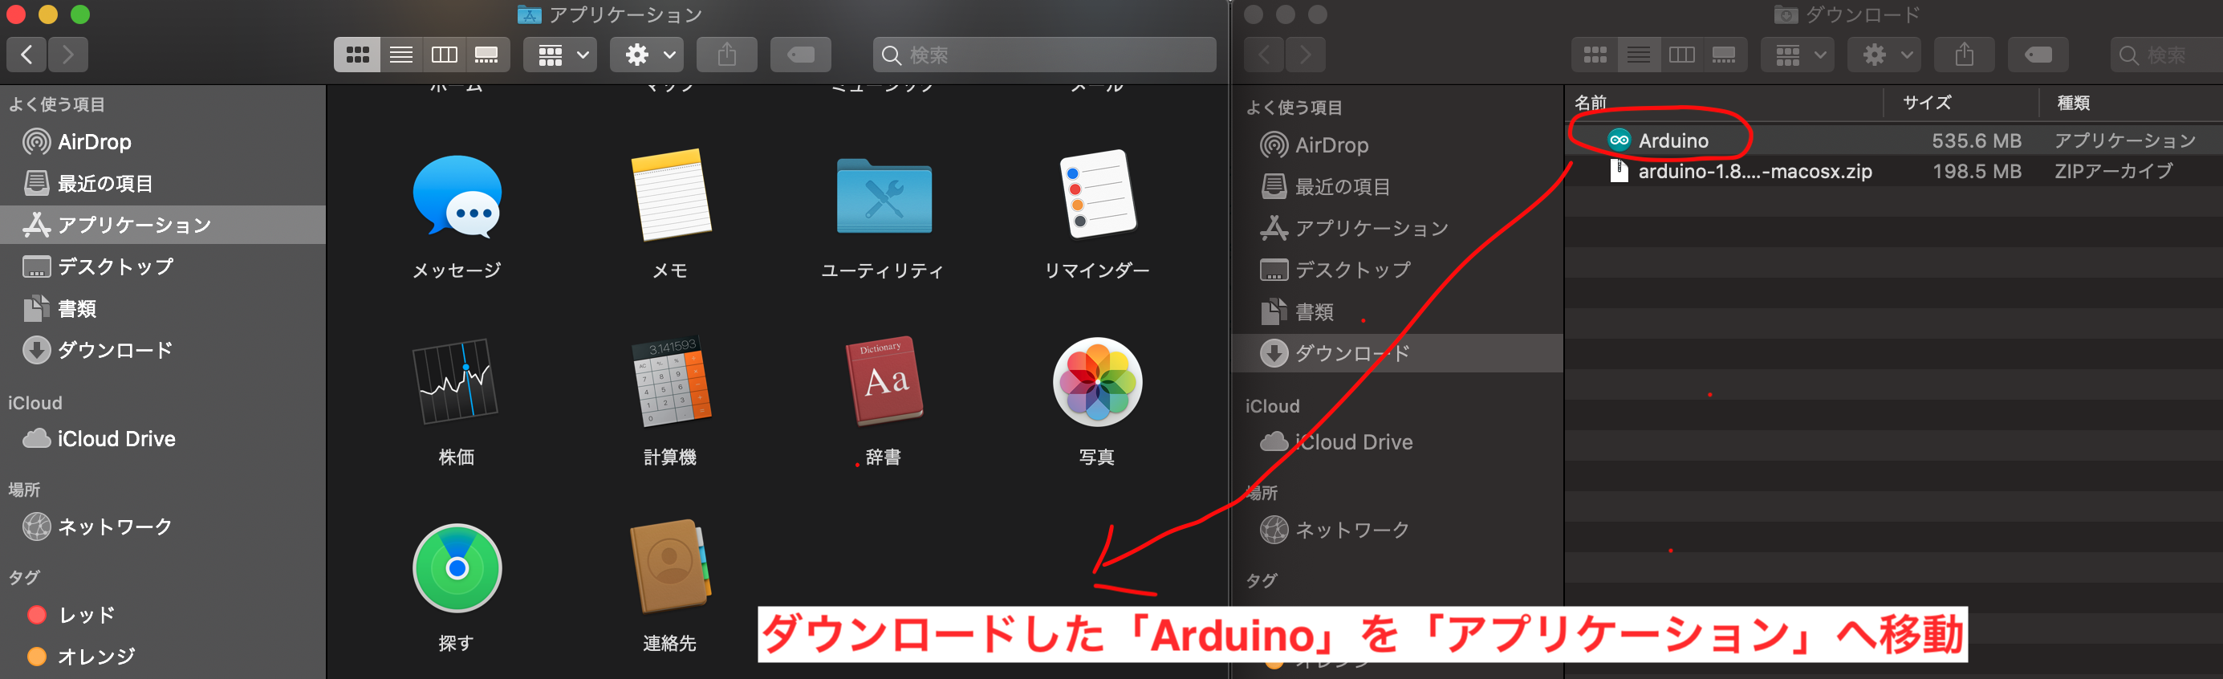Open the Stocks (株価) app icon
This screenshot has height=679, width=2223.
pos(457,381)
